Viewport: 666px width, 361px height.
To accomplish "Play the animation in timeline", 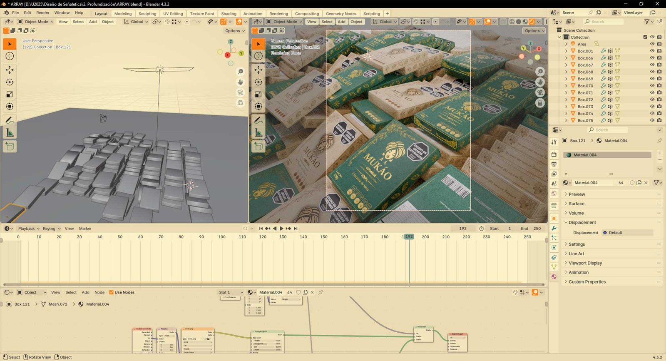I will pos(281,229).
